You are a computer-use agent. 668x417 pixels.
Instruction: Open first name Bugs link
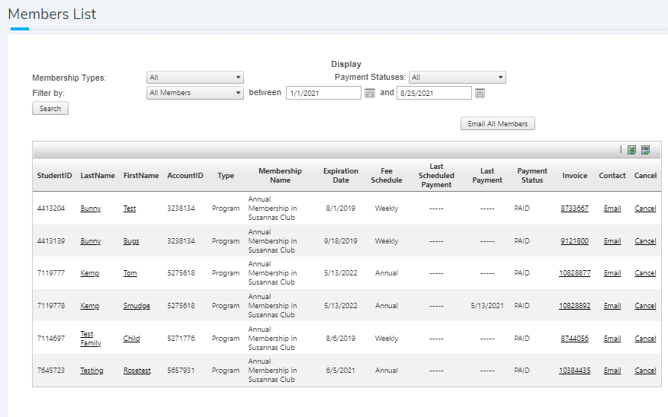pyautogui.click(x=131, y=241)
